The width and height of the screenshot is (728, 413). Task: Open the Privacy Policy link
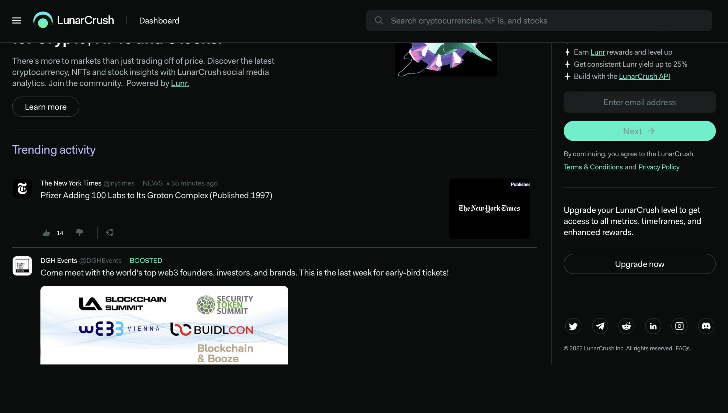(659, 167)
